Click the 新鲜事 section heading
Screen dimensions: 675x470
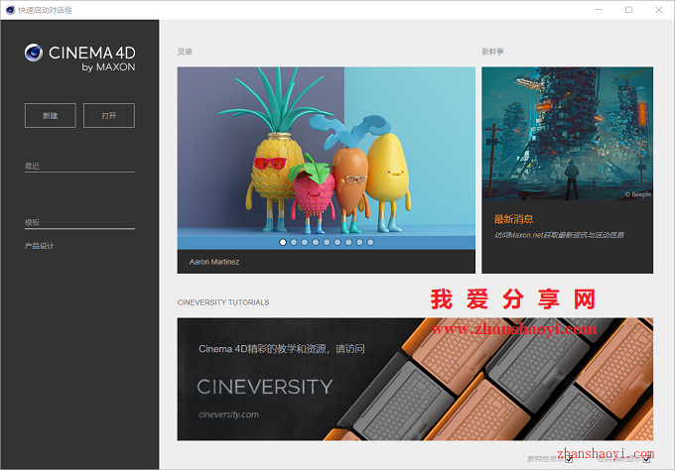pos(492,52)
